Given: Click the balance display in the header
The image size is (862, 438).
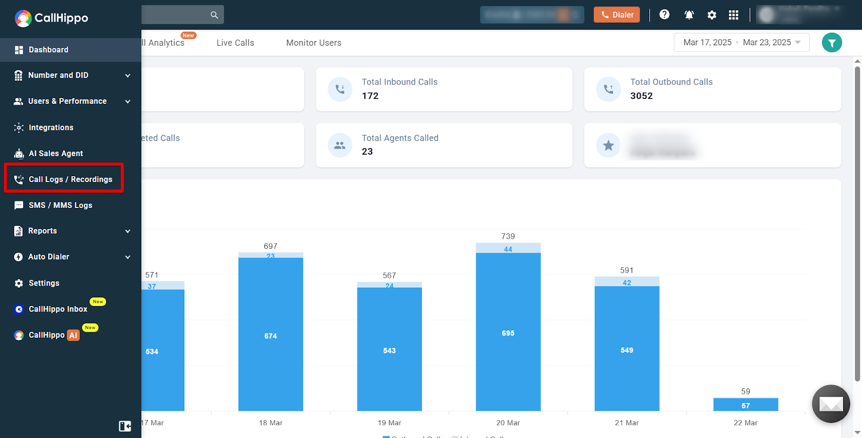Looking at the screenshot, I should click(532, 15).
